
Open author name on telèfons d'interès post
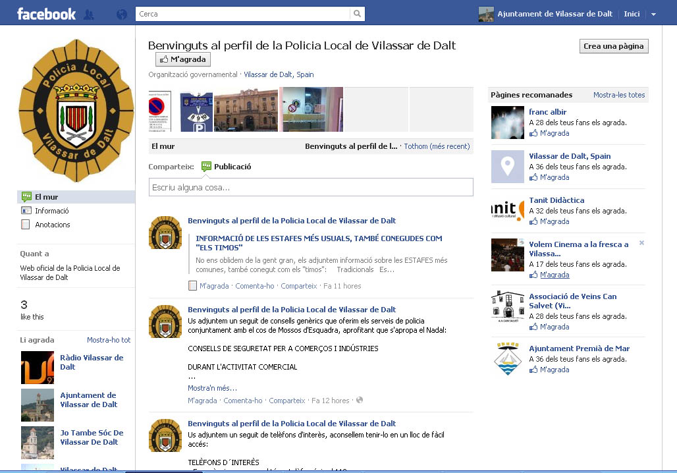(x=292, y=424)
